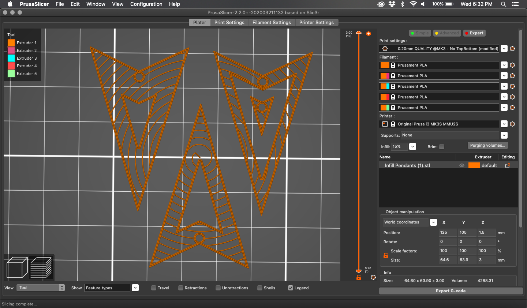Open the Purging volumes dialog
This screenshot has height=308, width=527.
pyautogui.click(x=487, y=146)
